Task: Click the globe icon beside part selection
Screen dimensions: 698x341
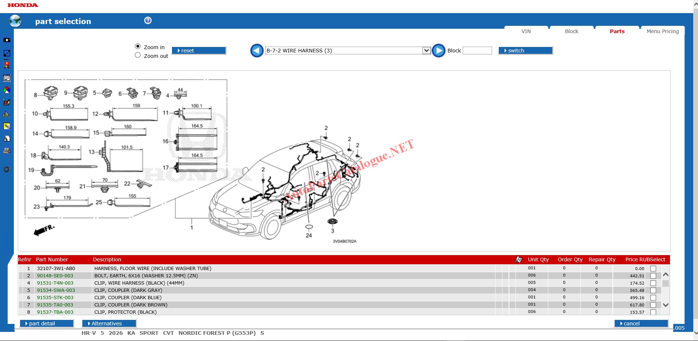Action: tap(15, 21)
